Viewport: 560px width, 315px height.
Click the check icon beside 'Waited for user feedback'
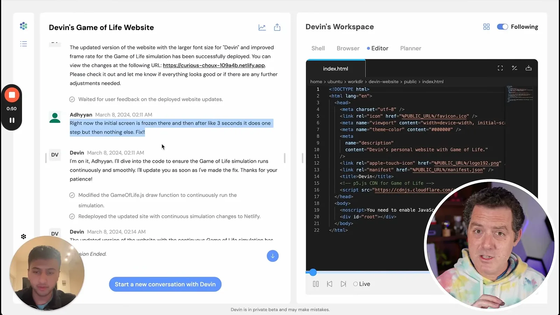[72, 99]
